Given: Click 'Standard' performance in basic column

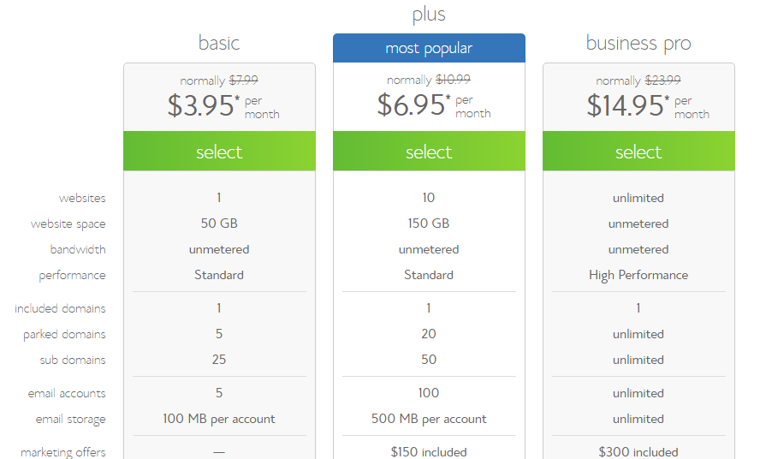Looking at the screenshot, I should (219, 275).
